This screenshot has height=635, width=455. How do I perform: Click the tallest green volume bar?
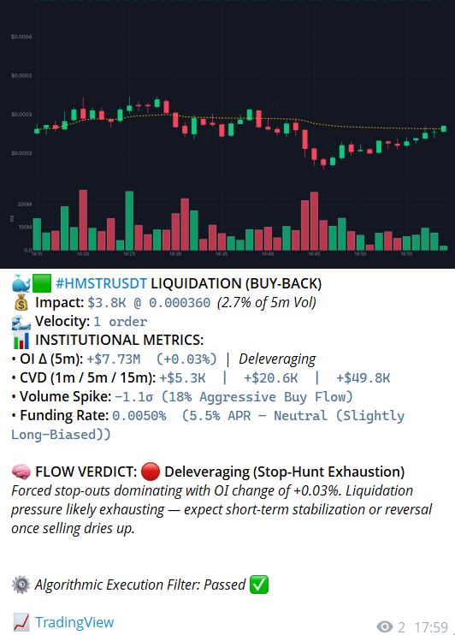[x=129, y=221]
